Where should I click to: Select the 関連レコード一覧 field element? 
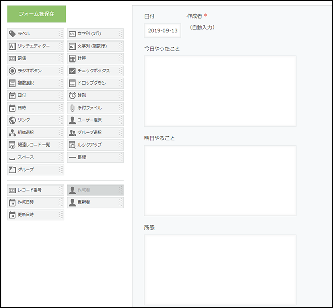(35, 145)
